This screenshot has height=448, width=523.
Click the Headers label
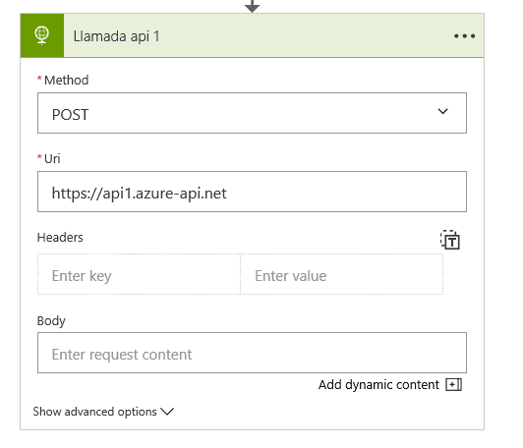click(x=60, y=238)
